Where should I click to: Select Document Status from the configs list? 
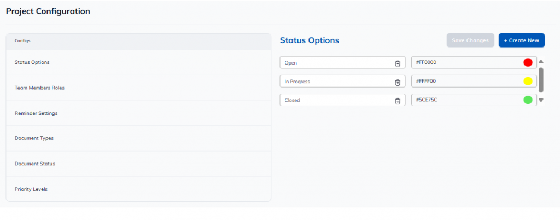[34, 164]
